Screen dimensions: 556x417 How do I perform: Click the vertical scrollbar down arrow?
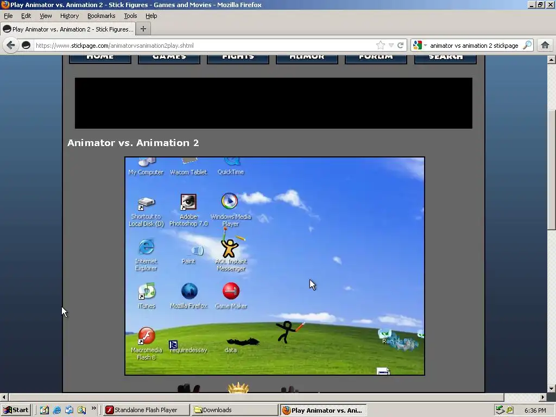click(x=551, y=388)
